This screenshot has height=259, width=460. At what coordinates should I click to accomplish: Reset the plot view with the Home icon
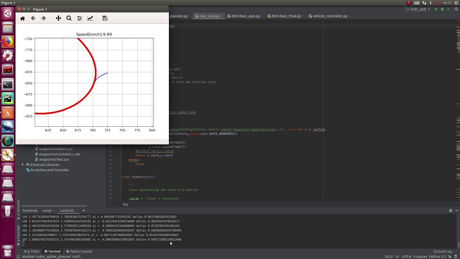[22, 18]
